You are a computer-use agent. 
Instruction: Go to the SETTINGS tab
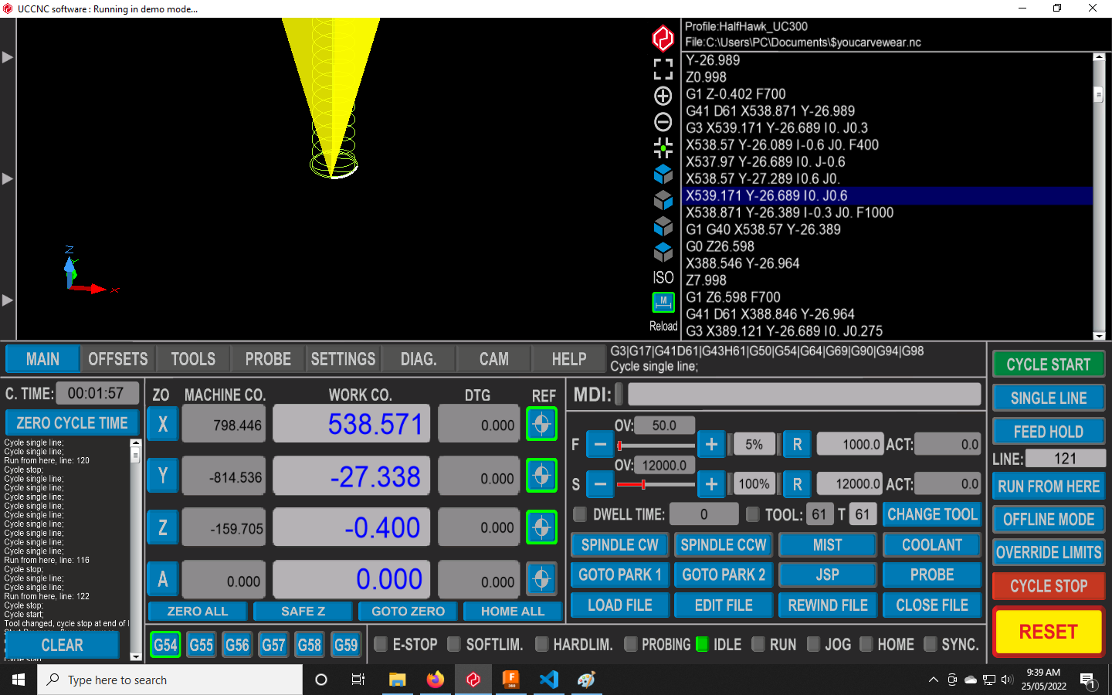[343, 359]
